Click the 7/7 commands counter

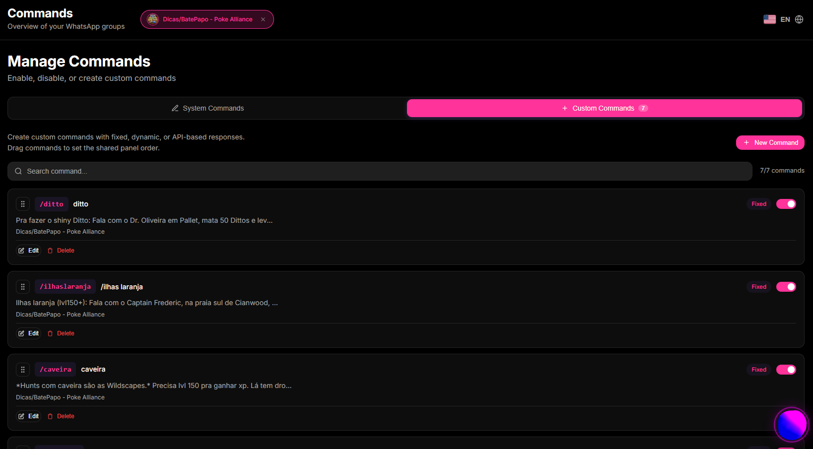pos(782,171)
